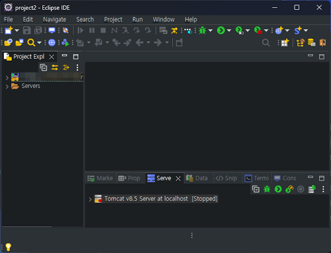The width and height of the screenshot is (331, 253).
Task: Click the Disconnect debug icon
Action: [115, 30]
